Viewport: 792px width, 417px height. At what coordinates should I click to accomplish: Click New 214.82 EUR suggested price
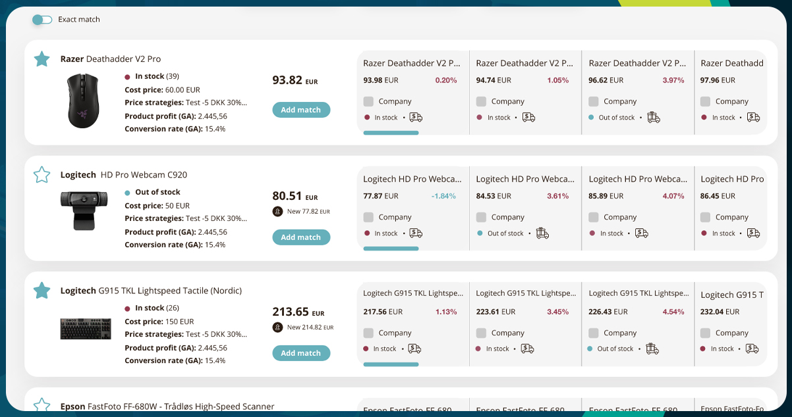310,328
